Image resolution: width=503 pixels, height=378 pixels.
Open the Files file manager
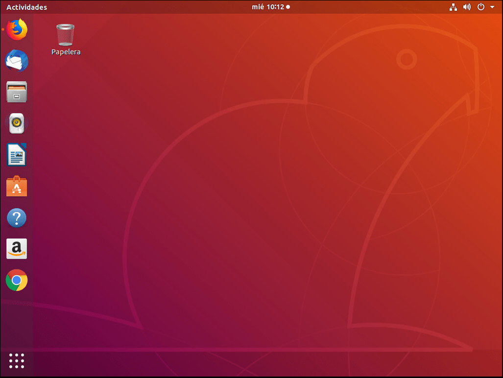click(16, 92)
